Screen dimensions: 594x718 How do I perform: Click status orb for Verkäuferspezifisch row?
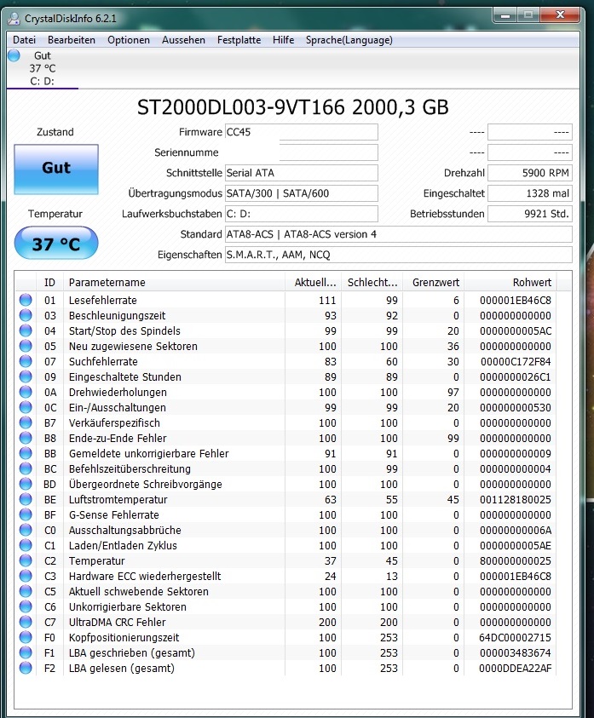(26, 422)
